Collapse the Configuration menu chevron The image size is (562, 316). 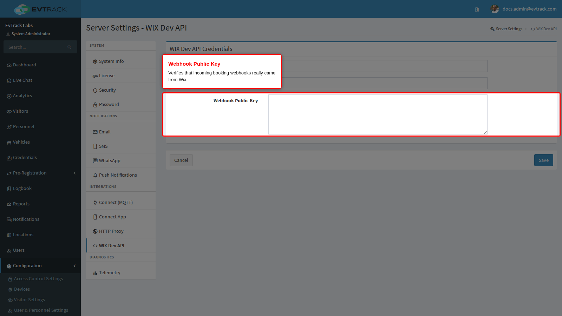[74, 266]
